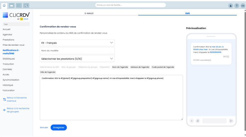
Task: Open the calendar view icon
Action: click(11, 5)
